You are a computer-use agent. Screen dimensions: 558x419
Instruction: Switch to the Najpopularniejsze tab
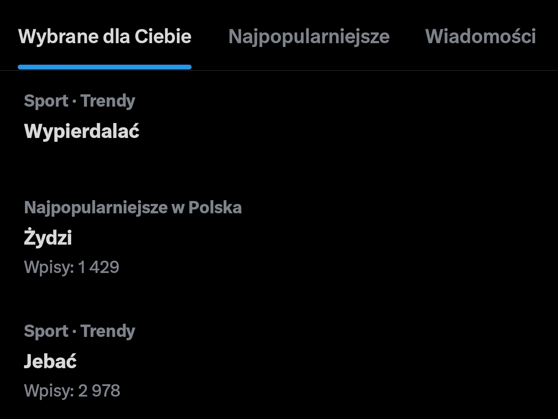tap(309, 36)
